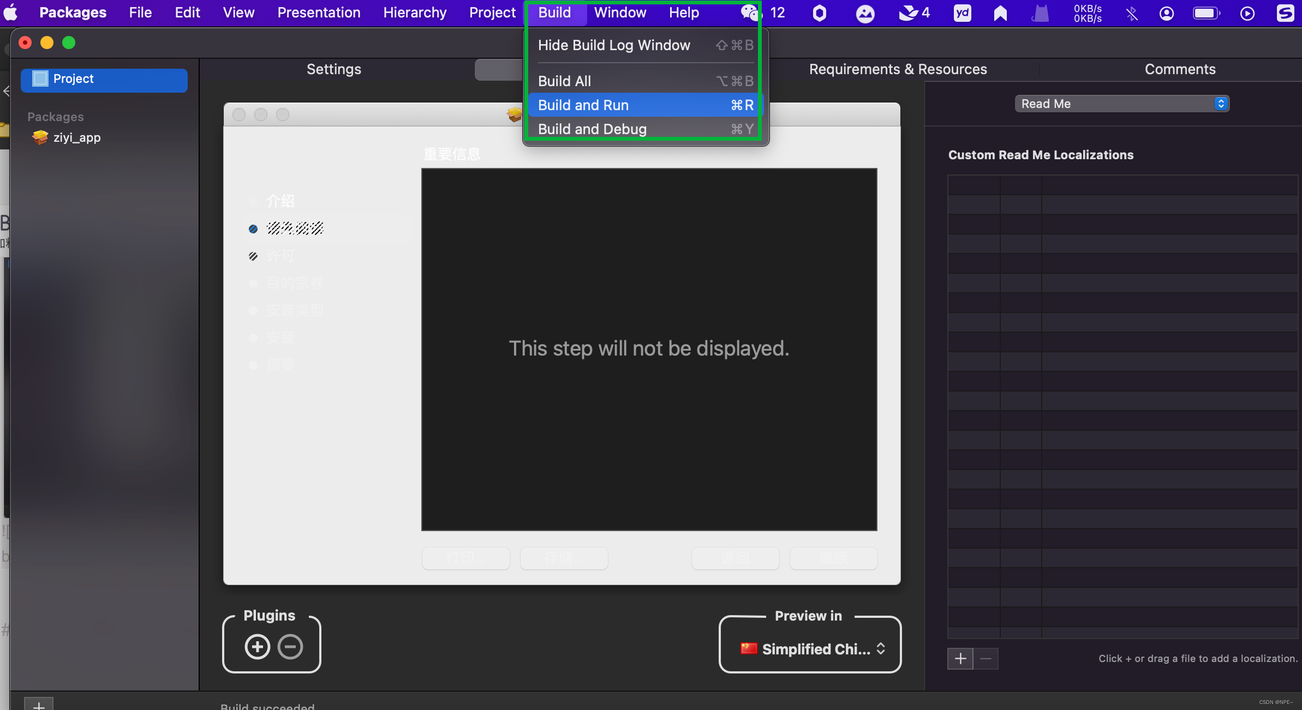Image resolution: width=1302 pixels, height=710 pixels.
Task: Switch to Requirements & Resources tab
Action: tap(898, 69)
